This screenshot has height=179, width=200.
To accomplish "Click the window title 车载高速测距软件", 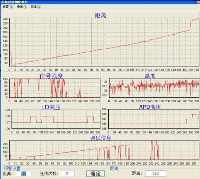I will (14, 2).
